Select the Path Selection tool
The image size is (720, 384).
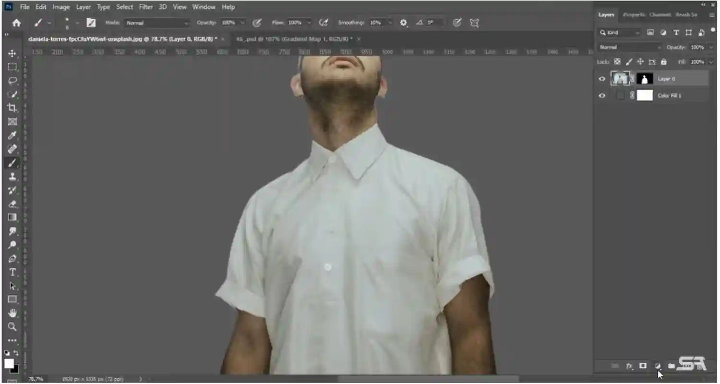[12, 286]
